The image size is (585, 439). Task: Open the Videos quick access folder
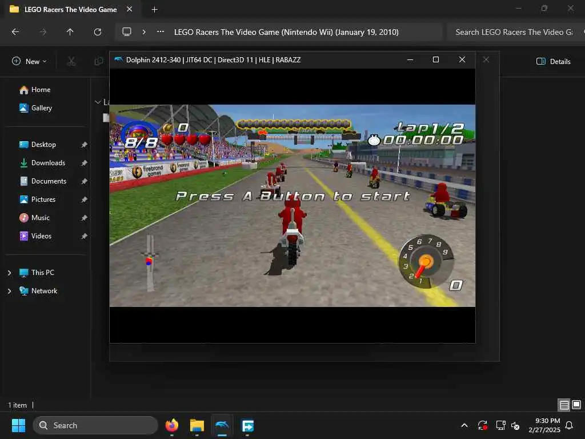point(35,236)
